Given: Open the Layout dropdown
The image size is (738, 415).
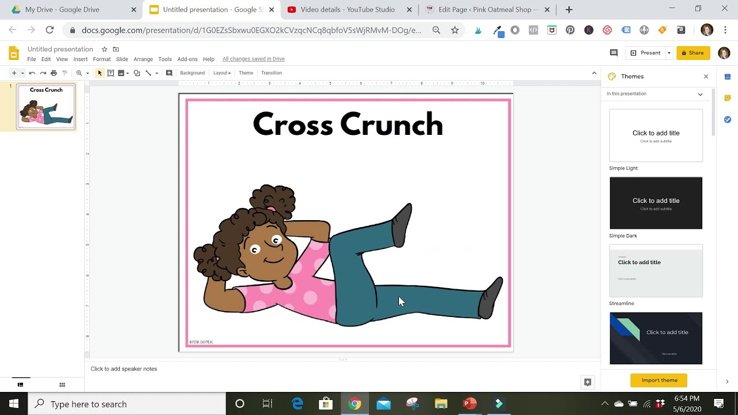Looking at the screenshot, I should pyautogui.click(x=221, y=73).
